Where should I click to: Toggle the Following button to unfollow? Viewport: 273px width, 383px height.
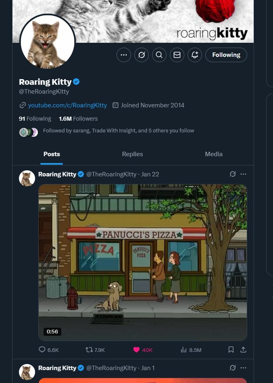[x=226, y=55]
